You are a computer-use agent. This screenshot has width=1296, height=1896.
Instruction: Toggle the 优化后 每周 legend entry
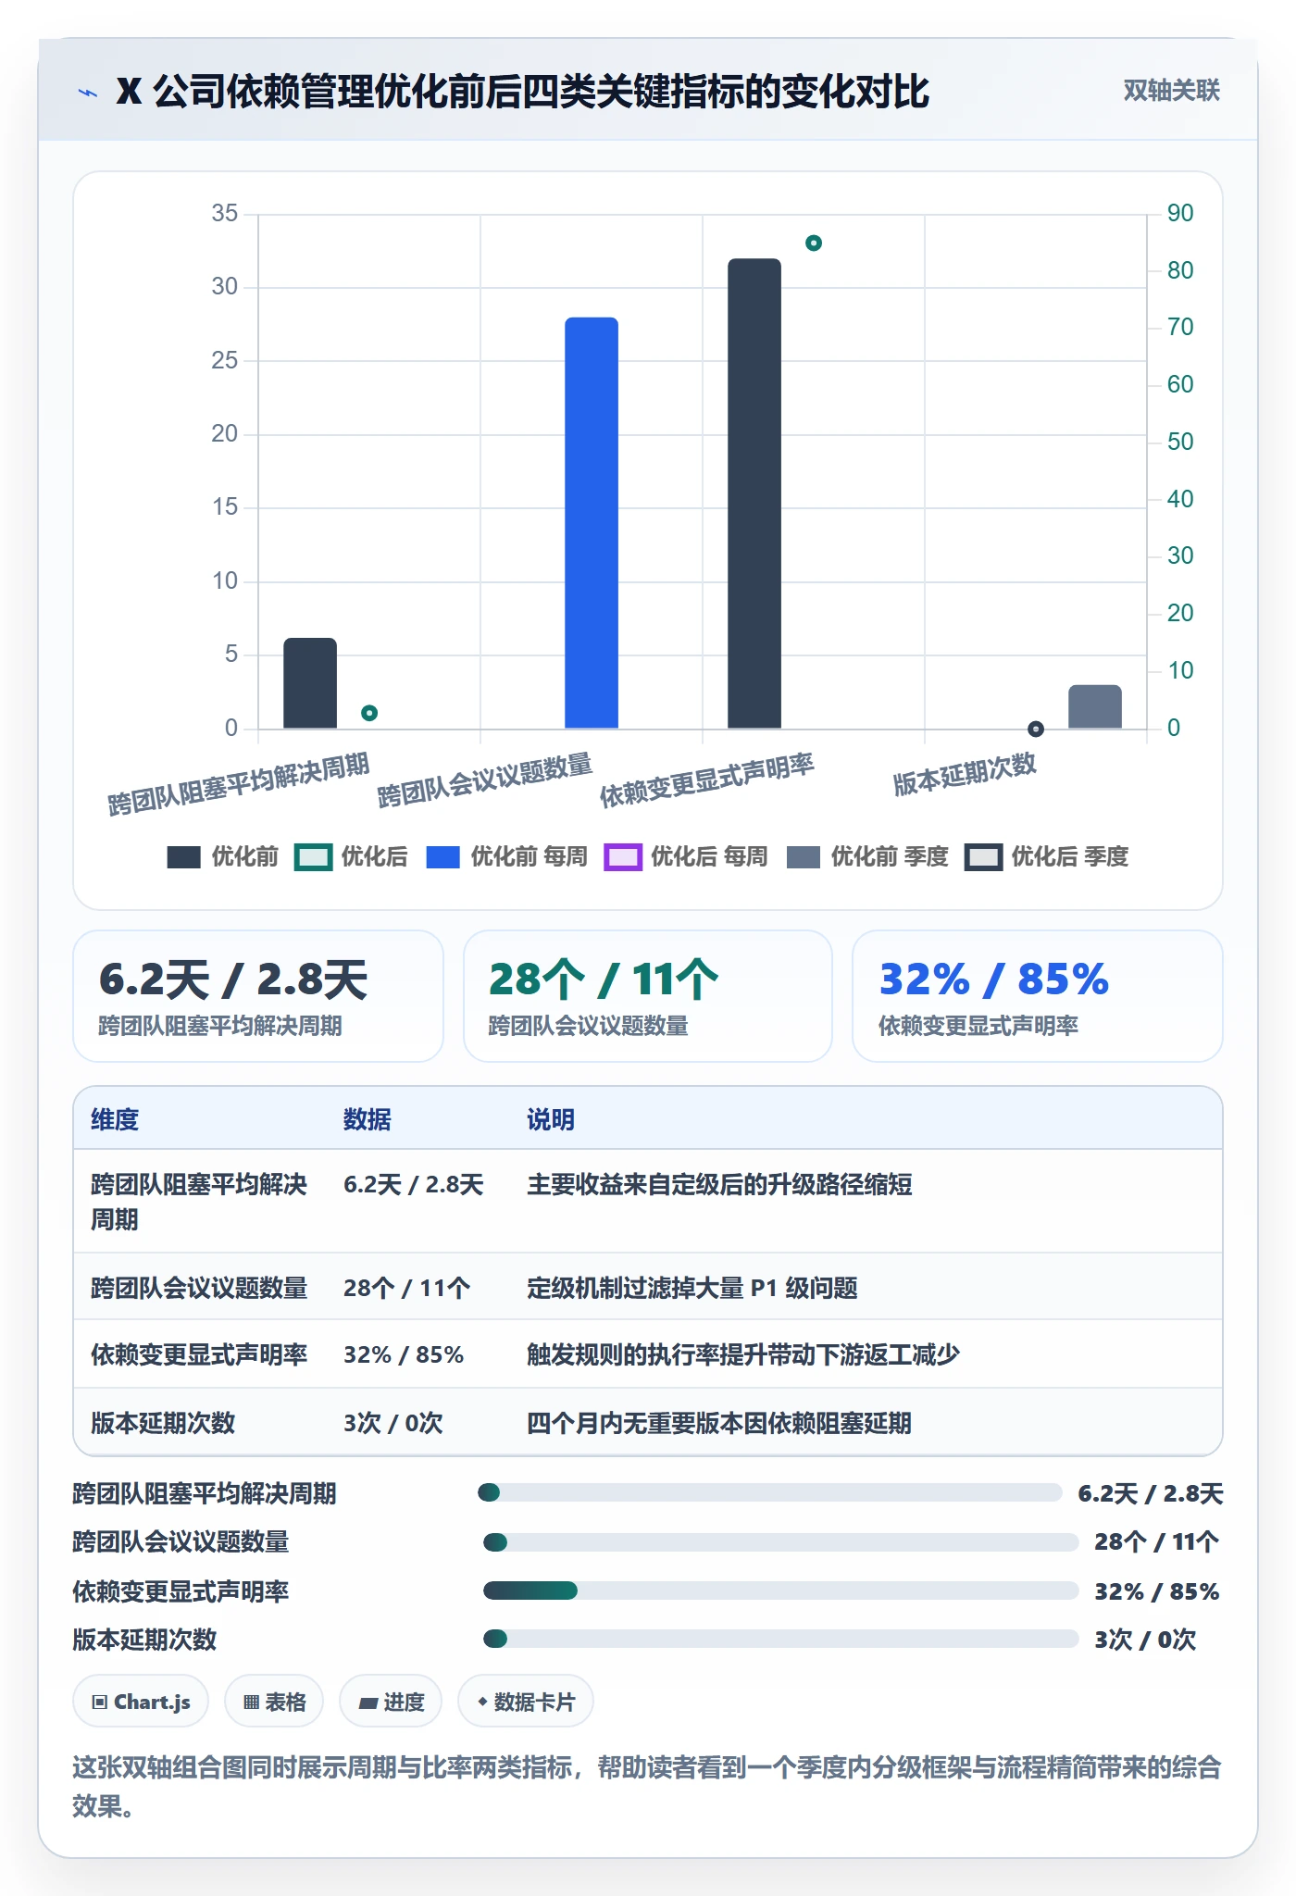coord(686,857)
